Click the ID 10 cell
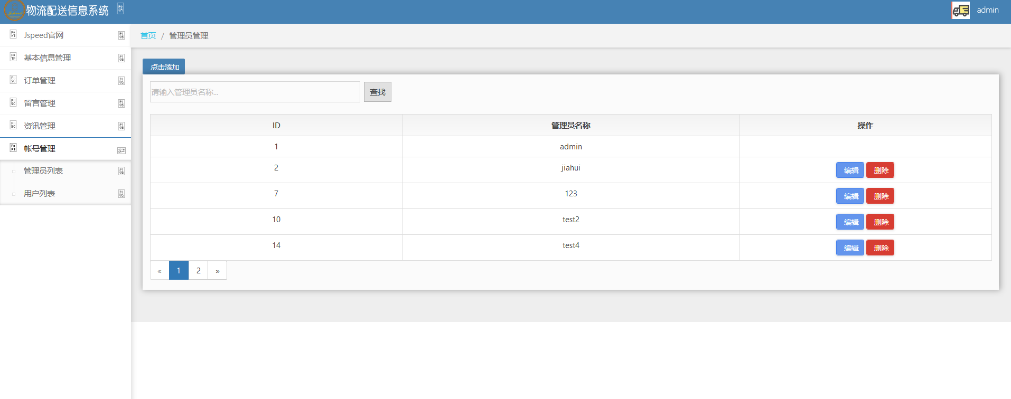Image resolution: width=1011 pixels, height=399 pixels. 276,222
